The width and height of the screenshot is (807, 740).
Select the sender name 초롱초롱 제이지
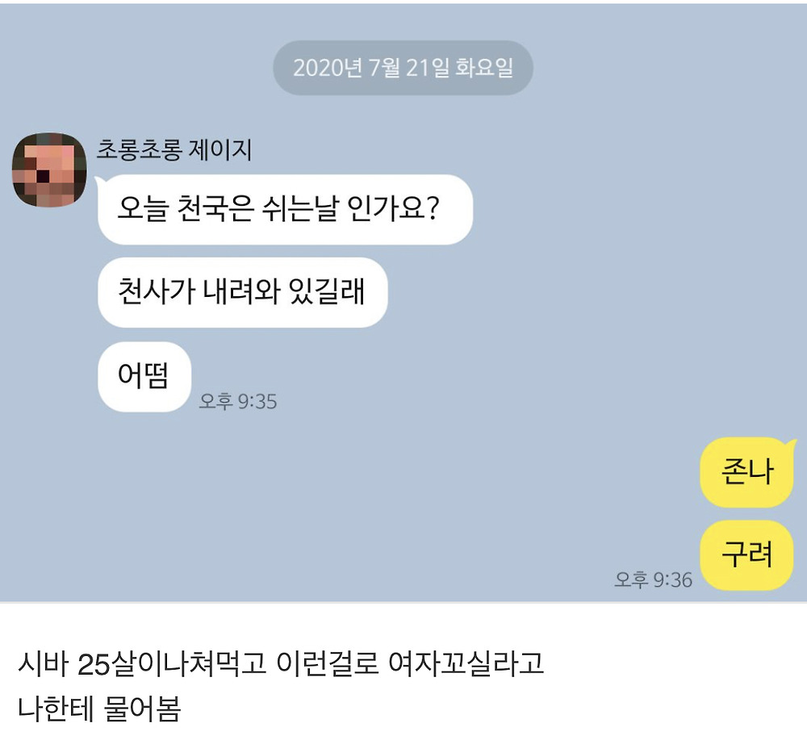tap(174, 150)
